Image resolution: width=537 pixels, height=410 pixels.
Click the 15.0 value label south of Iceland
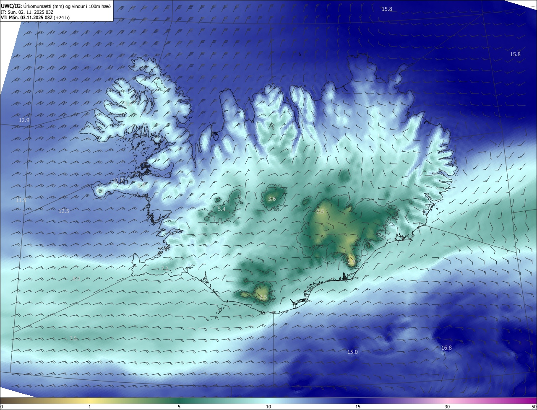(352, 352)
